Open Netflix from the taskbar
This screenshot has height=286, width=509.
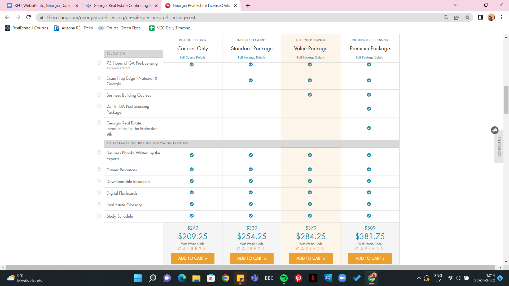pos(313,278)
